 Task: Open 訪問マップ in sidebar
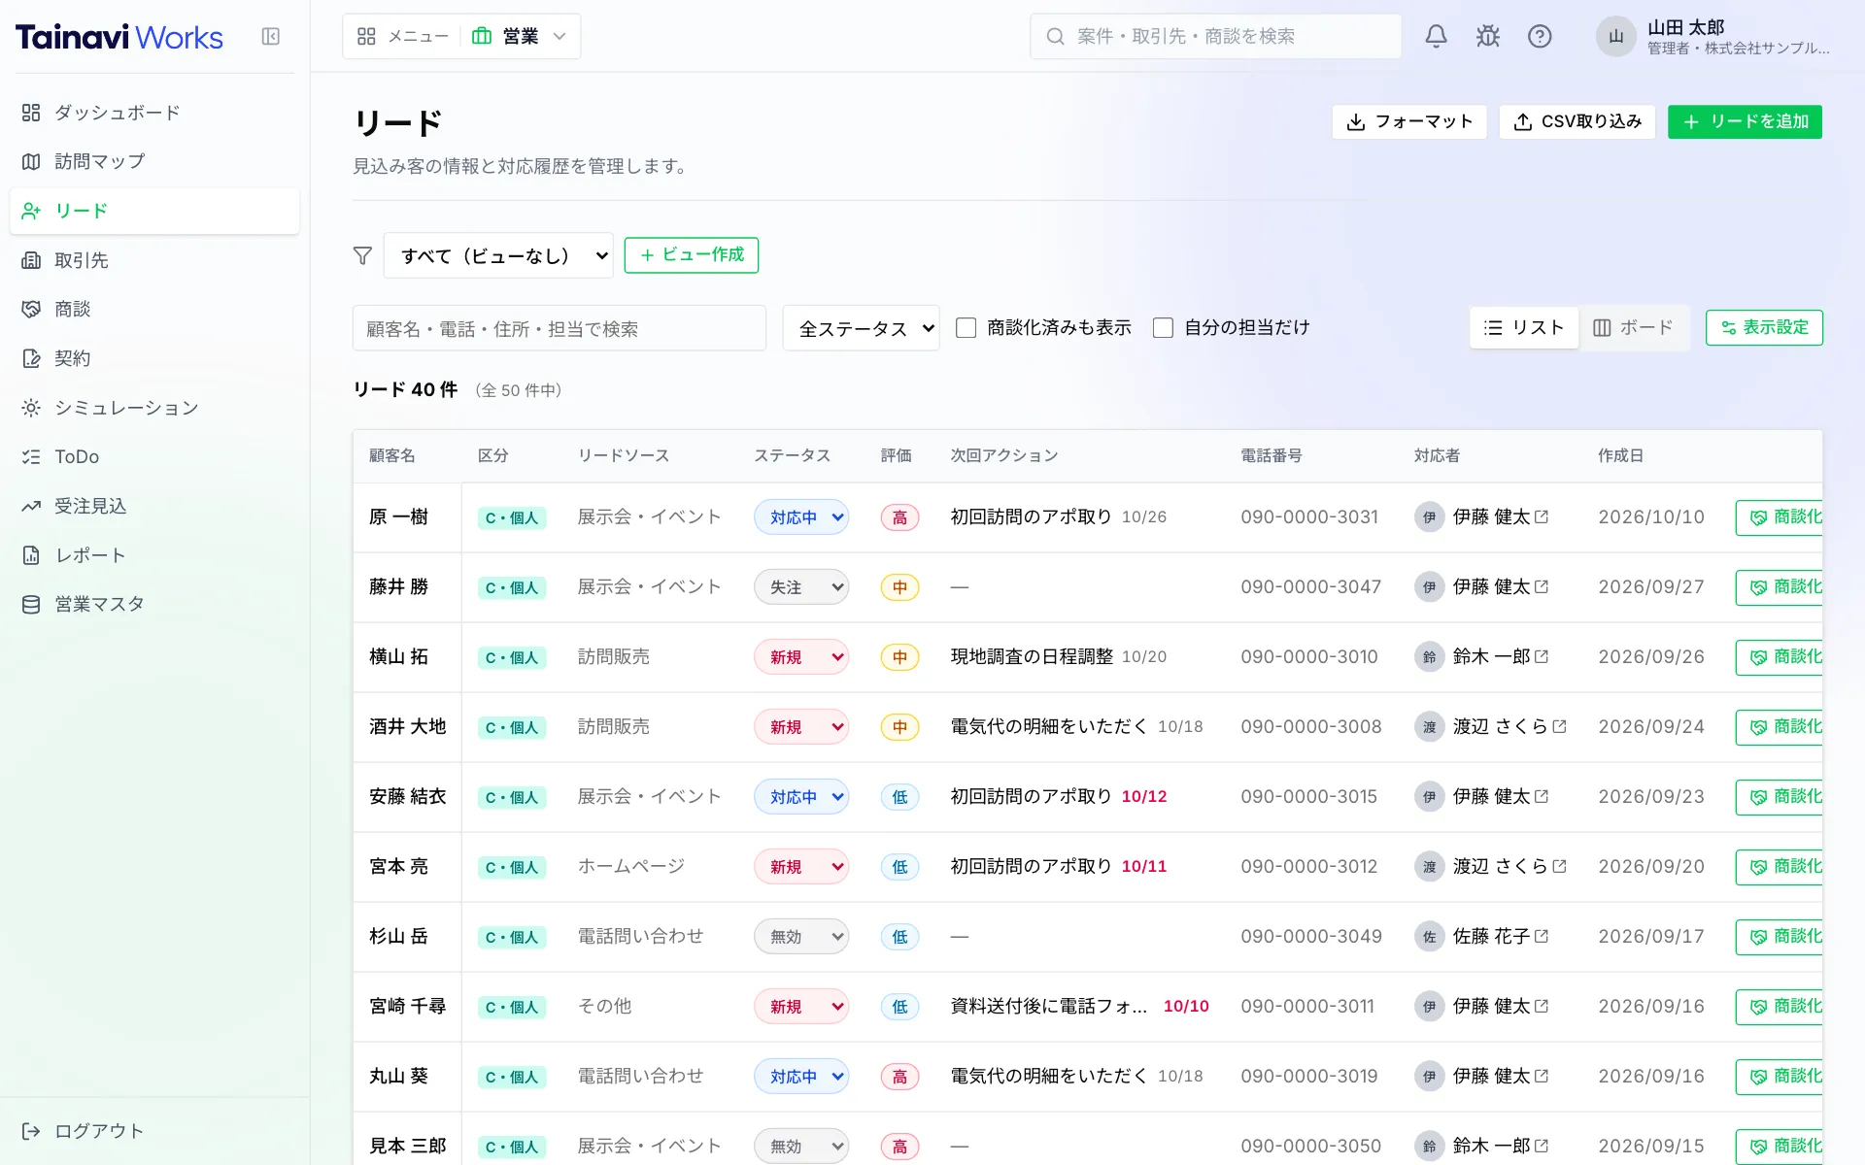click(x=154, y=161)
